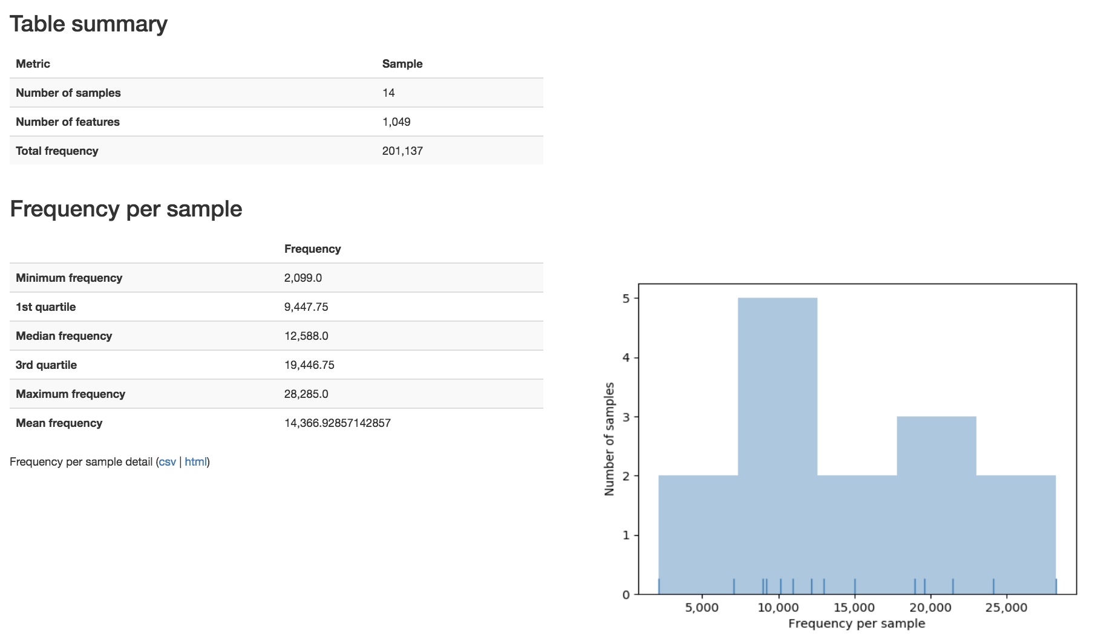The image size is (1094, 641).
Task: Click the 25,000 x-axis tick label
Action: click(1006, 608)
